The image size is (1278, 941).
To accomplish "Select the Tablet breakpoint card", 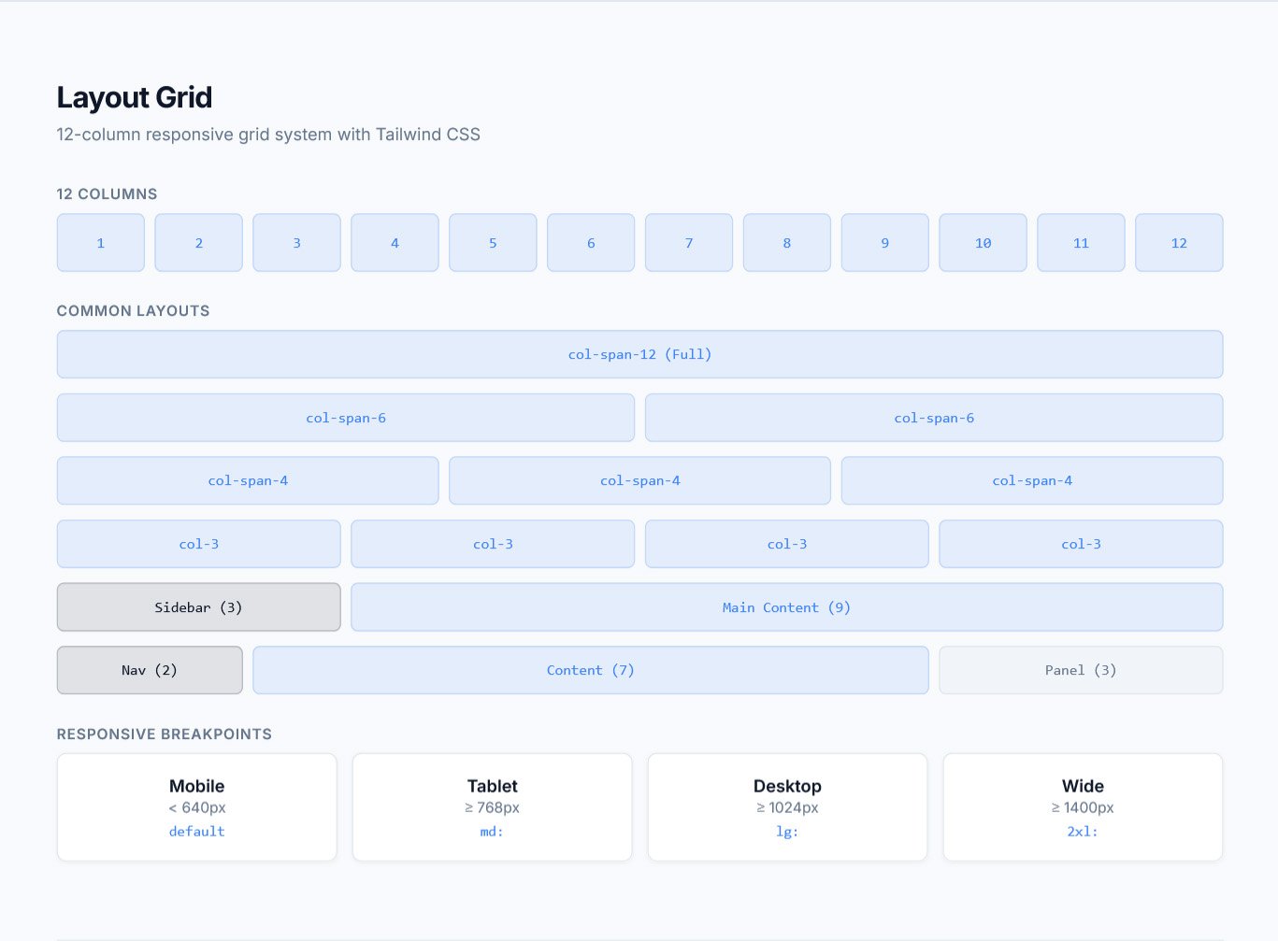I will (492, 806).
